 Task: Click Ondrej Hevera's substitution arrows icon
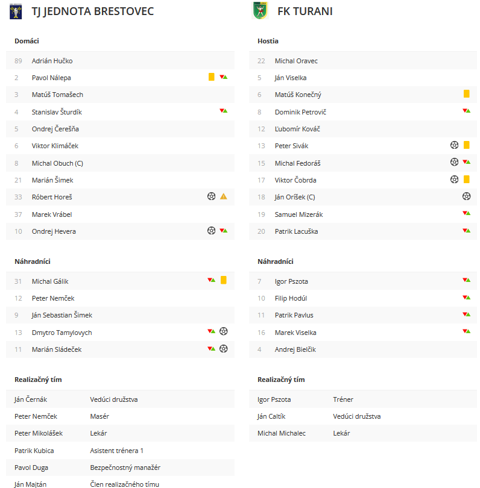click(223, 231)
